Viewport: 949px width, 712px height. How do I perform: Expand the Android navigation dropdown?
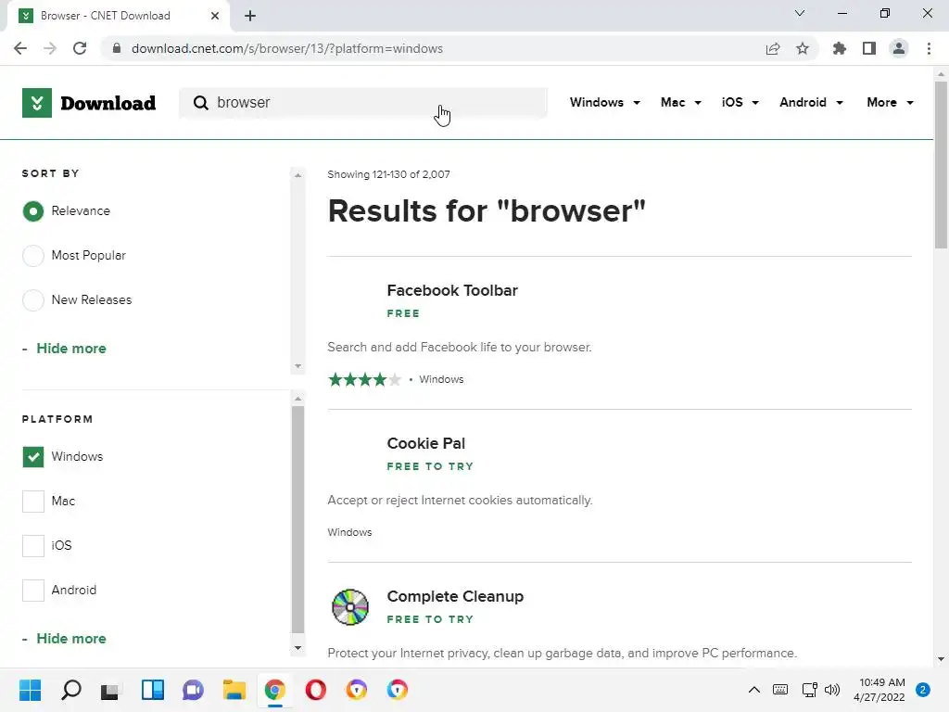(811, 102)
